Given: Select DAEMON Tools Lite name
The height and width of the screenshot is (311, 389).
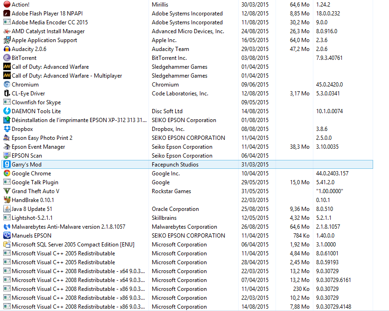Looking at the screenshot, I should tap(36, 111).
